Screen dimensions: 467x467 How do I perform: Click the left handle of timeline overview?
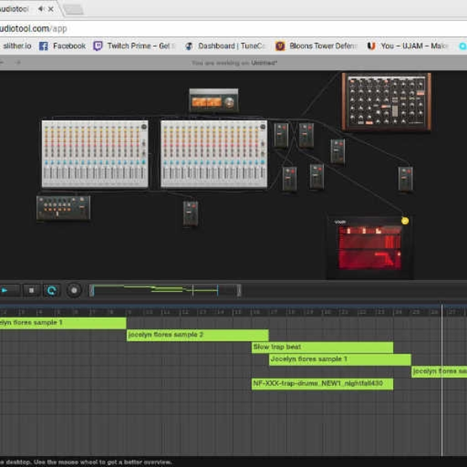92,290
